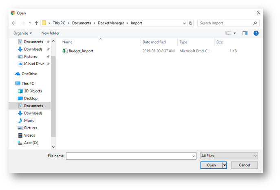Image resolution: width=280 pixels, height=190 pixels.
Task: Toggle the preview pane
Action: 245,33
